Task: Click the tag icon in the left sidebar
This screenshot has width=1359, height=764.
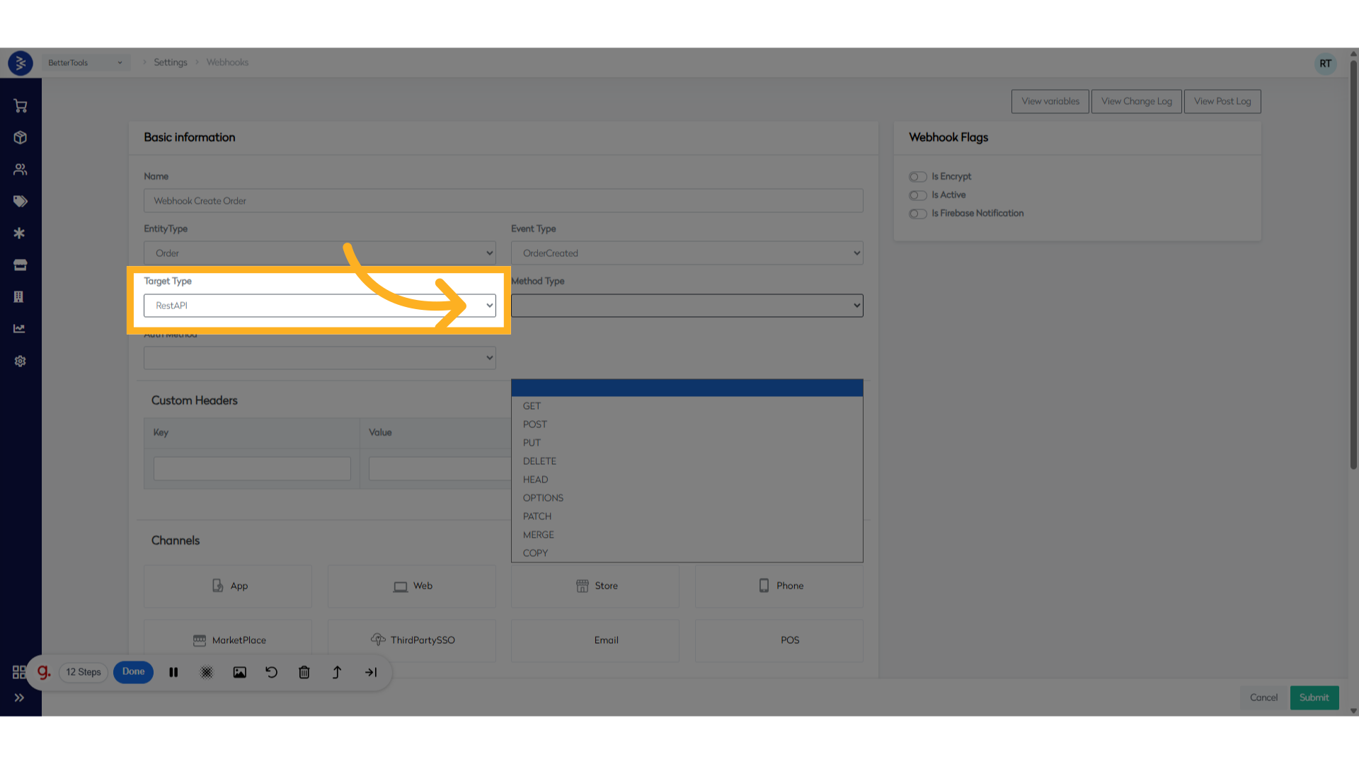Action: pyautogui.click(x=19, y=201)
